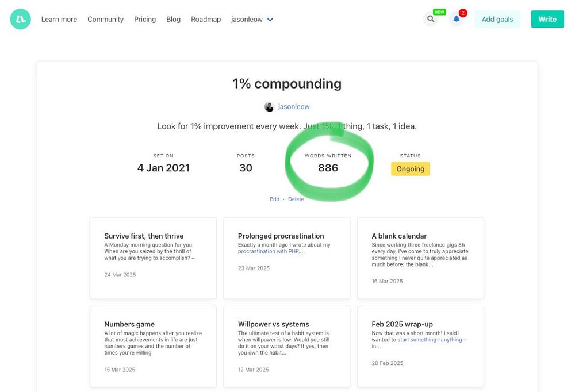Click the Edit goal link
This screenshot has width=575, height=392.
pyautogui.click(x=274, y=199)
